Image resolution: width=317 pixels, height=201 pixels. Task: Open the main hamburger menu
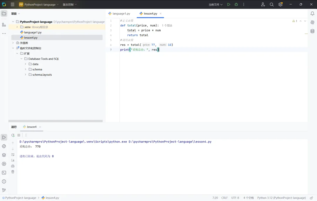tap(13, 4)
